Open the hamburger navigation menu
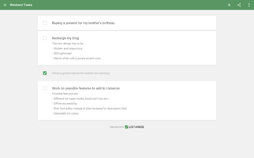The height and width of the screenshot is (158, 254). pos(5,5)
